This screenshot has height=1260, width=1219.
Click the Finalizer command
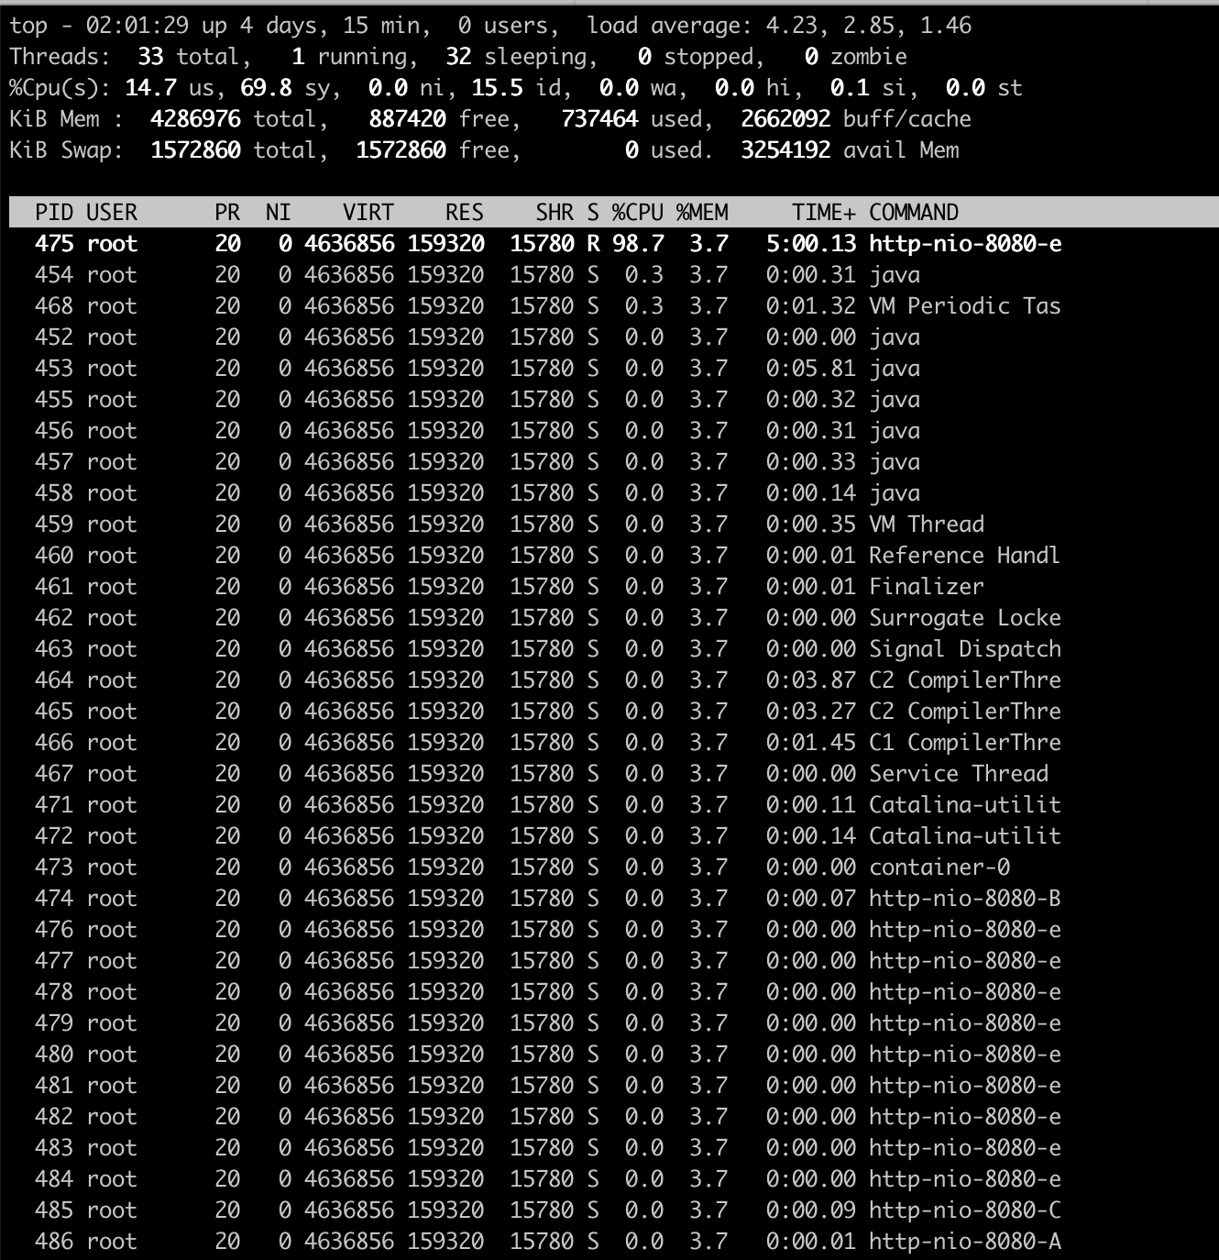click(927, 587)
